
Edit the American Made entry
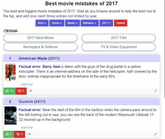155,91
